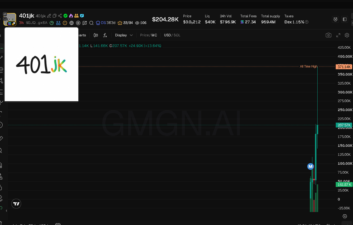This screenshot has width=353, height=225.
Task: Edit the 401jk token name (pencil icon)
Action: (49, 16)
